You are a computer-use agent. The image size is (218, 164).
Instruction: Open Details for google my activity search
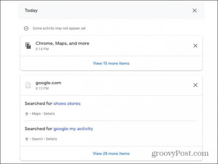point(51,139)
